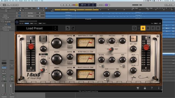Step to next preset with down arrow
The height and width of the screenshot is (98, 175).
point(55,29)
